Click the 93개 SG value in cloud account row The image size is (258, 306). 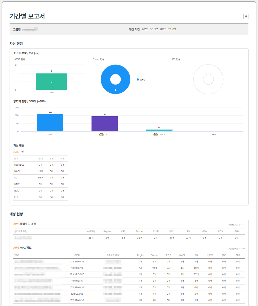click(188, 238)
